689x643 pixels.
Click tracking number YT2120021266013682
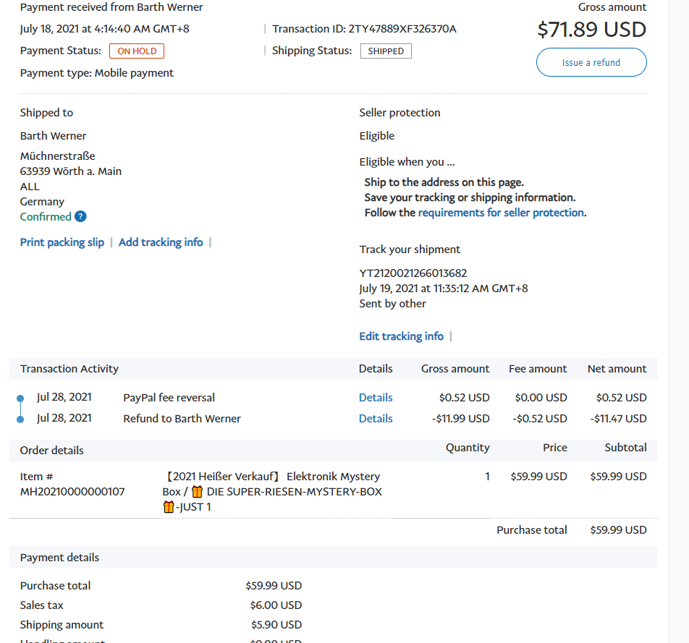[413, 273]
